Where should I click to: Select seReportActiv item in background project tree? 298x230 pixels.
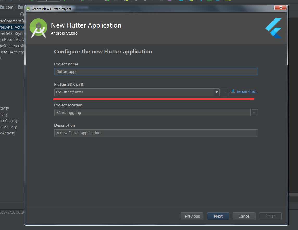click(x=12, y=40)
